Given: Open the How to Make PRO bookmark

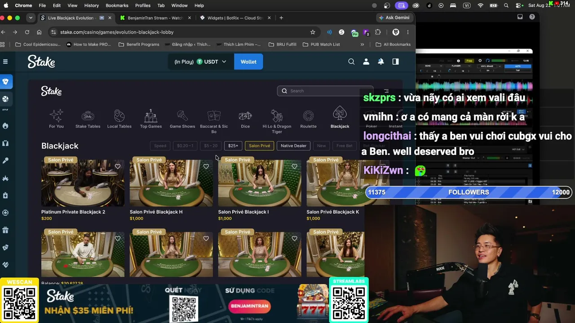Looking at the screenshot, I should click(88, 44).
